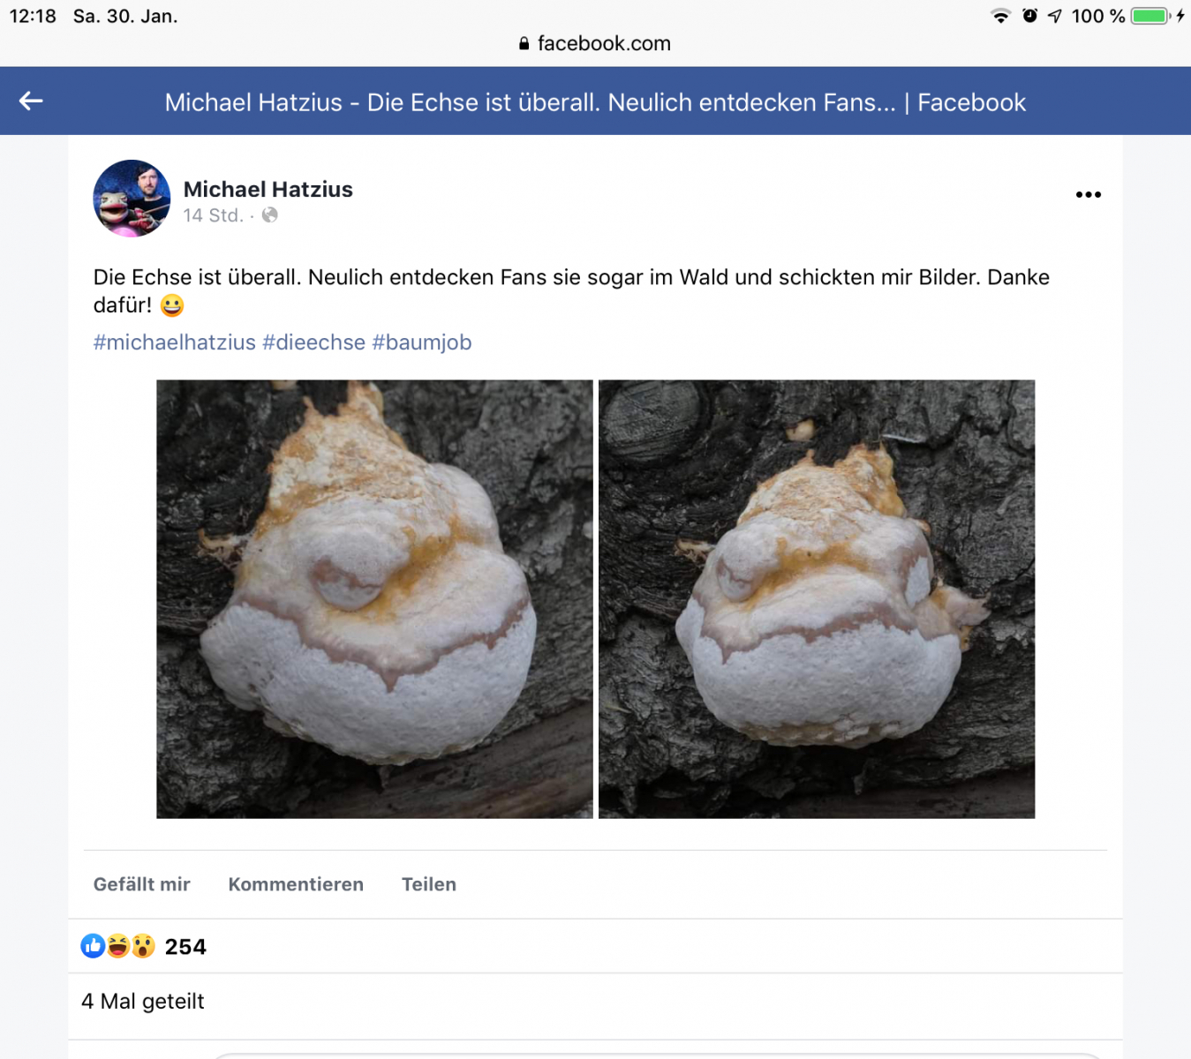Click the laughing reaction emoji icon

tap(117, 946)
